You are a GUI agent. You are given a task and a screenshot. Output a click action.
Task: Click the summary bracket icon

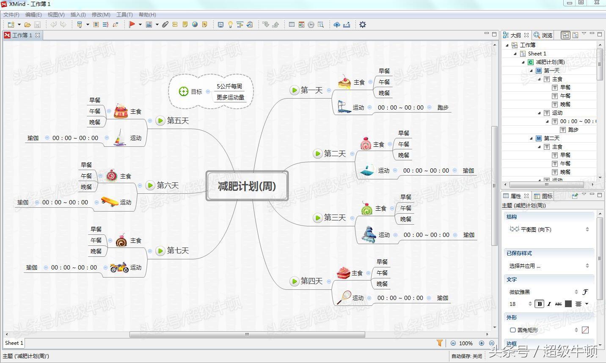point(105,25)
